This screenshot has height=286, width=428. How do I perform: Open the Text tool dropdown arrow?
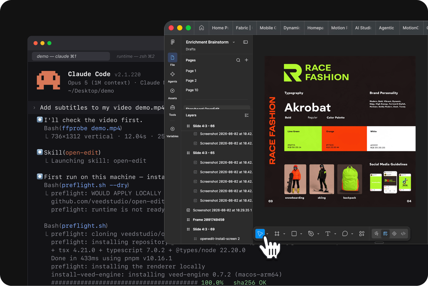pyautogui.click(x=335, y=234)
